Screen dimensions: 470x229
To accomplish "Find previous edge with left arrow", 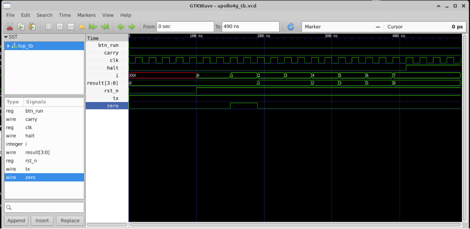I will click(121, 27).
